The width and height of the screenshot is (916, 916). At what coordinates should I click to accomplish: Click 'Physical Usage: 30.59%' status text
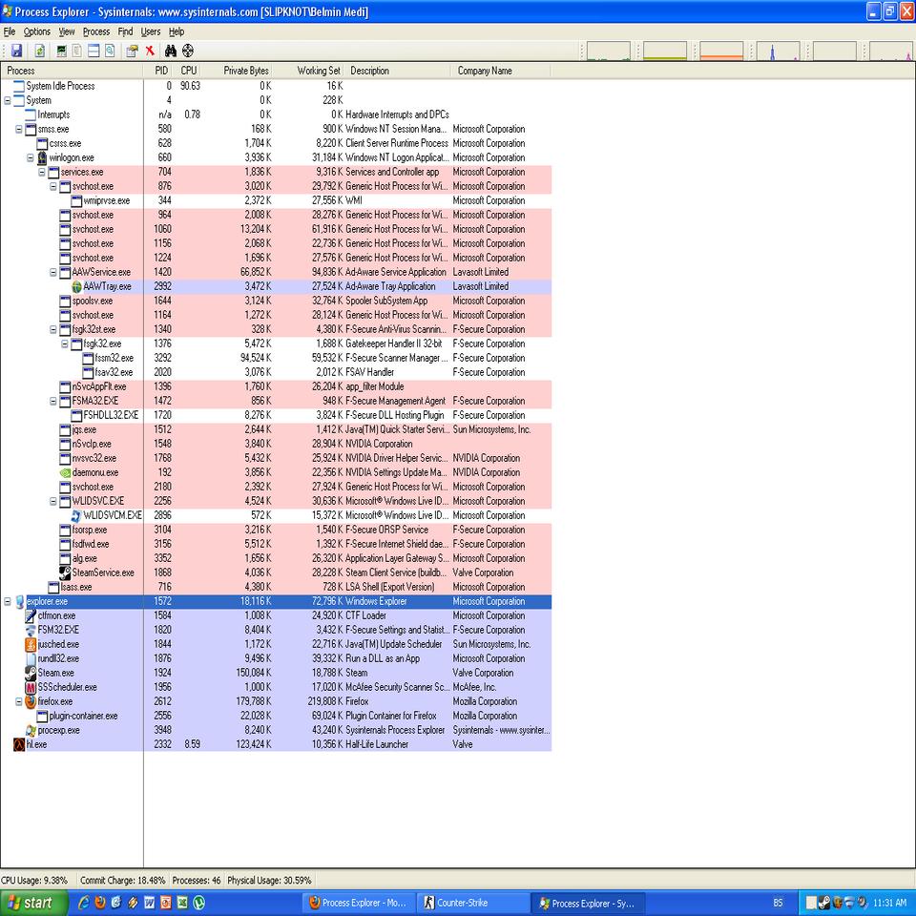click(x=269, y=881)
